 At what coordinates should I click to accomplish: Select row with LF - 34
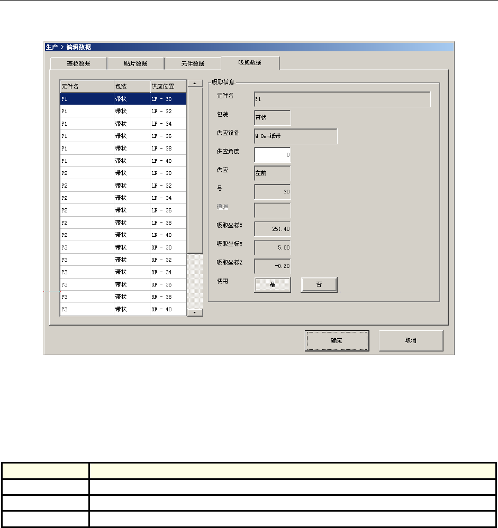click(123, 124)
